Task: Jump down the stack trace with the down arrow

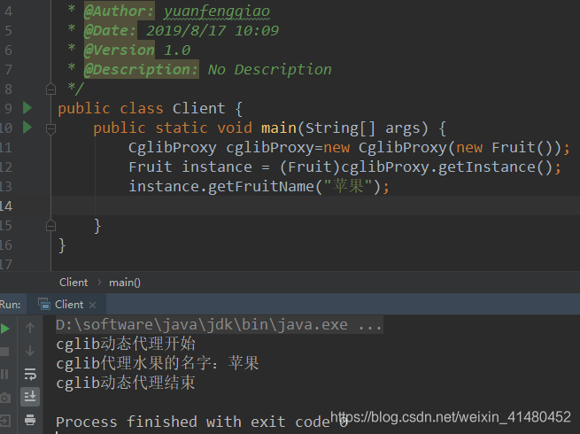Action: click(30, 351)
